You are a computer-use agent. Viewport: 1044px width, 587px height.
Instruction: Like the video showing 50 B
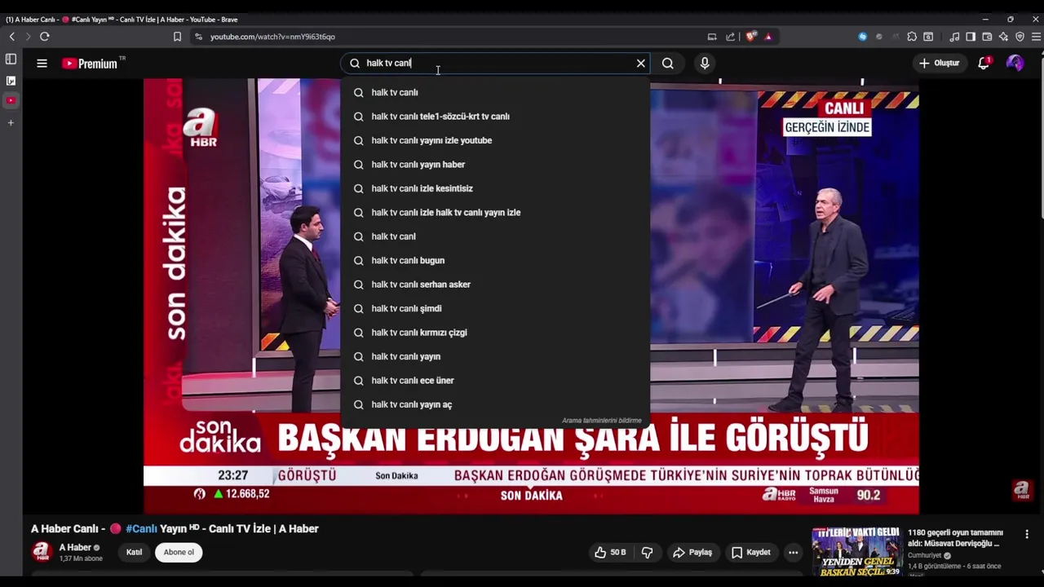tap(610, 552)
